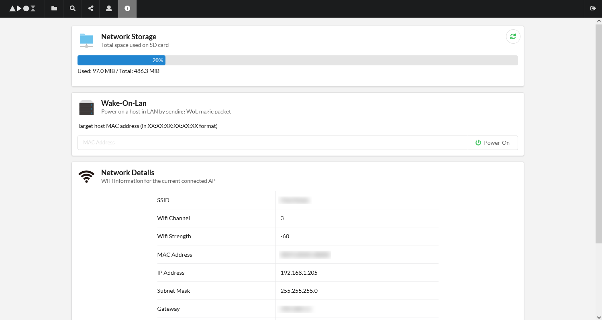Select the info icon tab in navbar
Screen dimensions: 602x320
click(x=127, y=8)
